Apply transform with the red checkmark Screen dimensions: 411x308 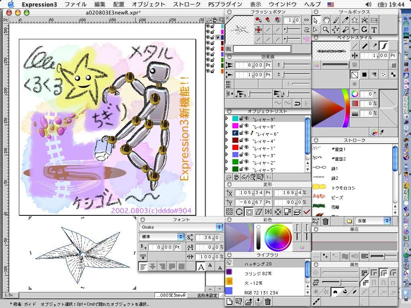[307, 212]
